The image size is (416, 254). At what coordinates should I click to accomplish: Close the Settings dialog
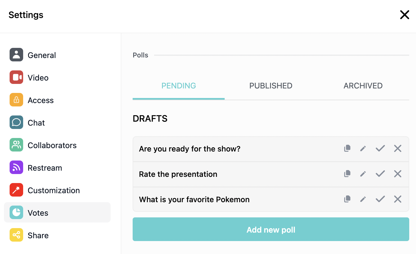[x=404, y=15]
